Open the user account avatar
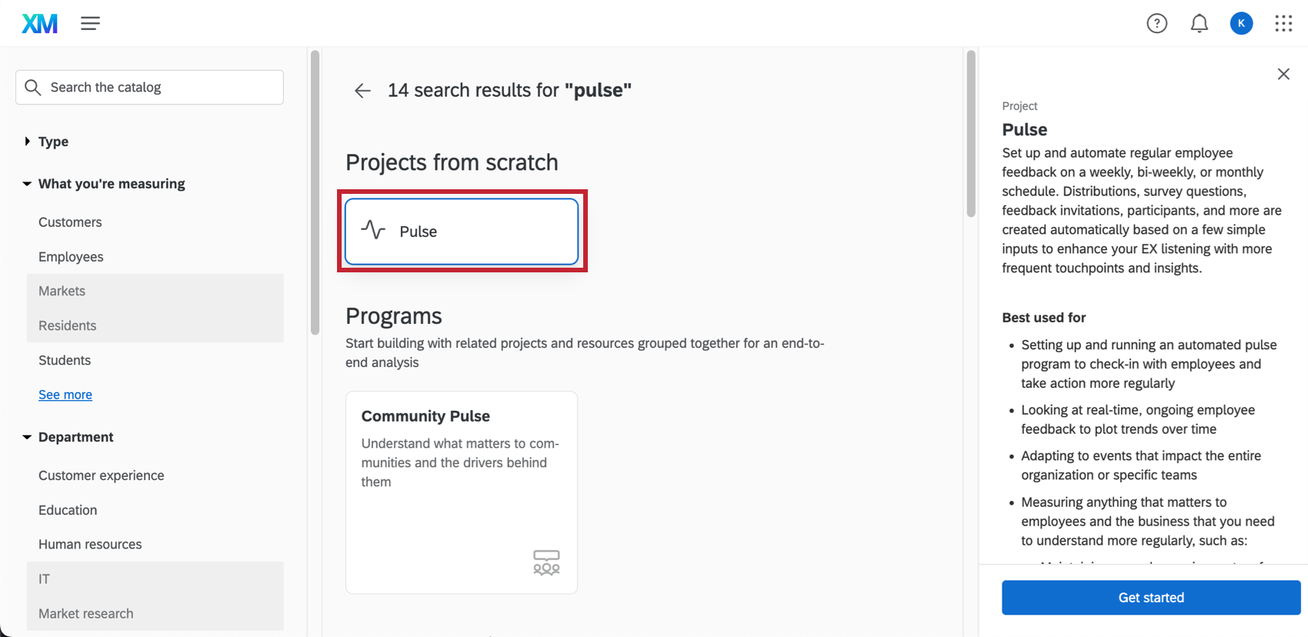1308x637 pixels. pyautogui.click(x=1241, y=24)
